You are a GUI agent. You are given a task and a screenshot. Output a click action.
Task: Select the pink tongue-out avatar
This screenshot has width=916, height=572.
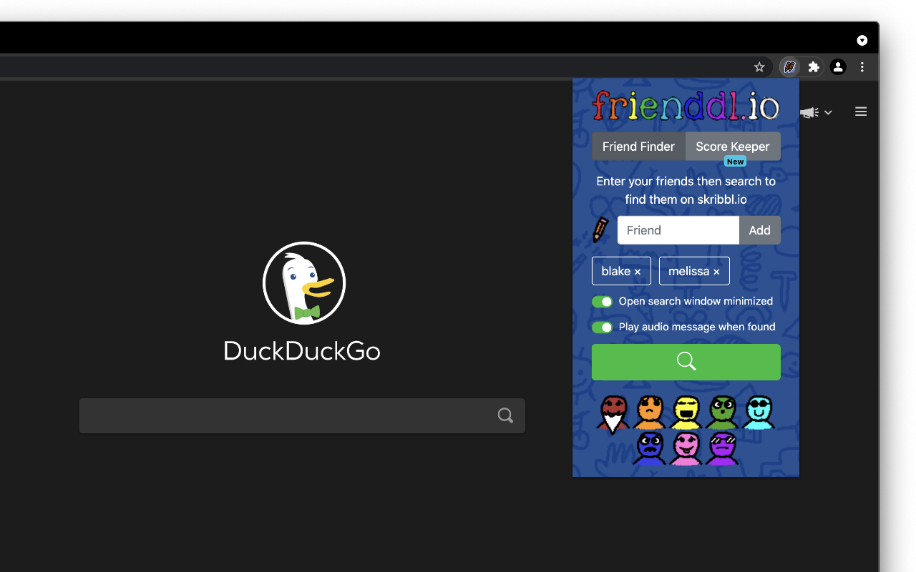point(686,448)
